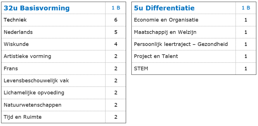Image resolution: width=258 pixels, height=126 pixels.
Task: Click the Tijd en Ruimte label
Action: tap(23, 117)
